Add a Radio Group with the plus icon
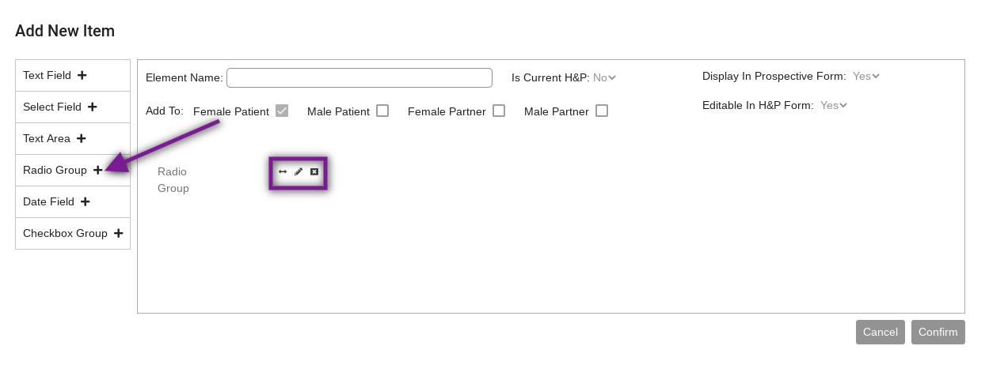This screenshot has width=989, height=376. [97, 170]
